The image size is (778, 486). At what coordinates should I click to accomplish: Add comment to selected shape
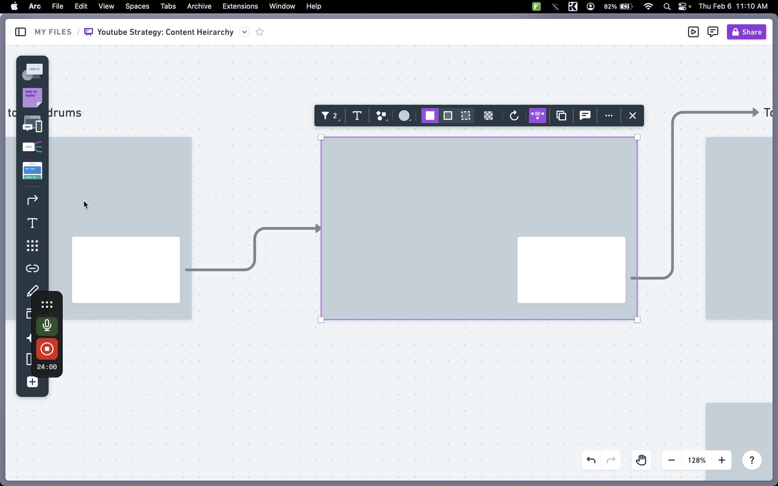tap(585, 116)
